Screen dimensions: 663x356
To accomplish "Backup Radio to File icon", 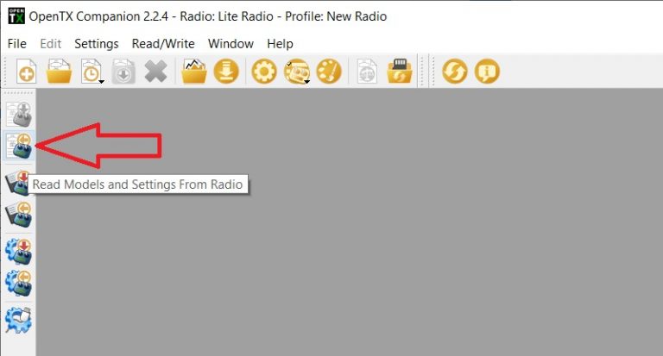I will pos(19,215).
